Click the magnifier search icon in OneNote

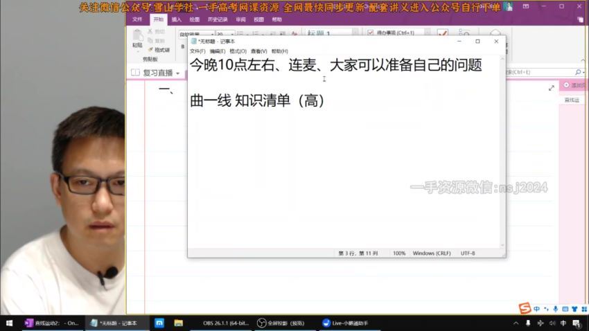pos(578,72)
